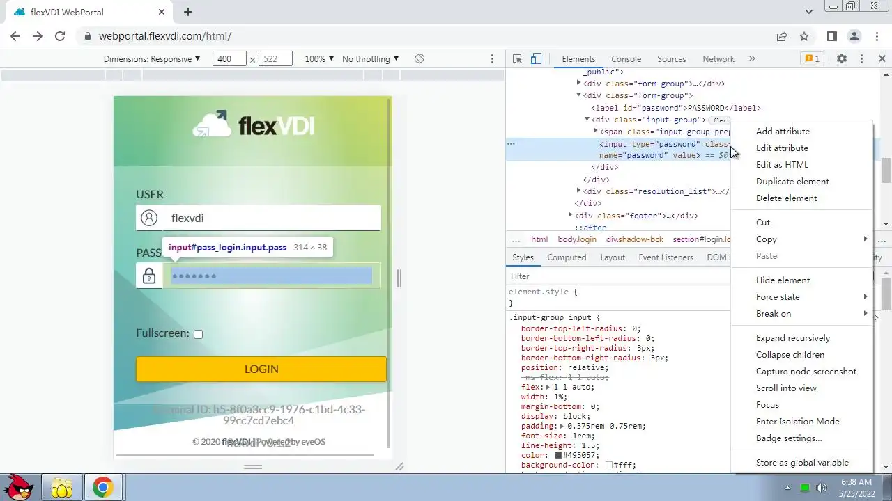Open a new browser tab
Image resolution: width=892 pixels, height=501 pixels.
point(188,12)
